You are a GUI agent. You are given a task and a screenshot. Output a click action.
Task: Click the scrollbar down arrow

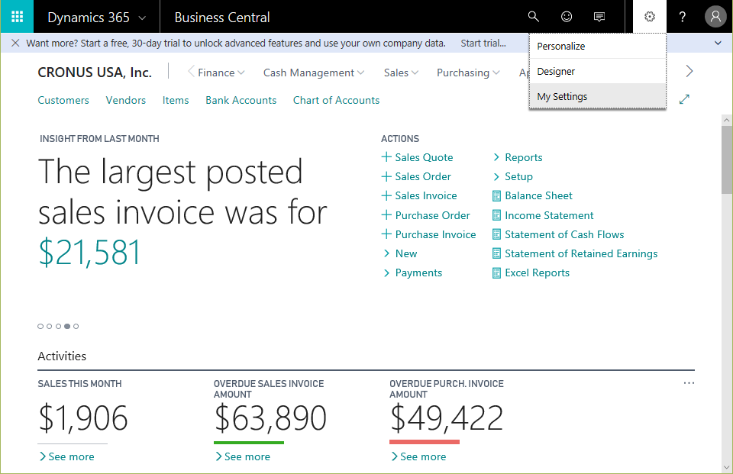pos(726,467)
